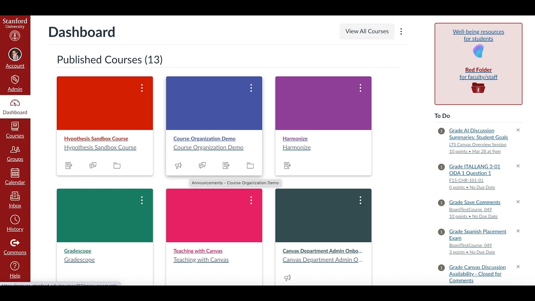Open History from the sidebar
Viewport: 535px width, 301px height.
tap(15, 224)
